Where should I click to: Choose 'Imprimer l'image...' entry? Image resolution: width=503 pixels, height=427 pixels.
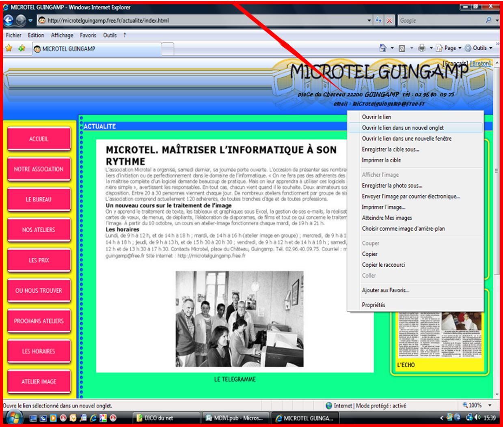click(415, 207)
